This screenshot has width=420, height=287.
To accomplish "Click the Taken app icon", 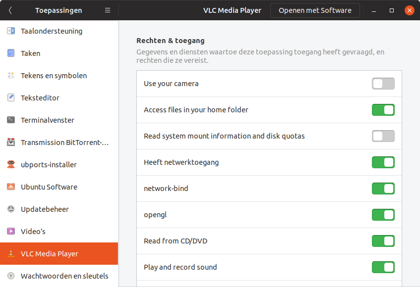I will [x=11, y=53].
